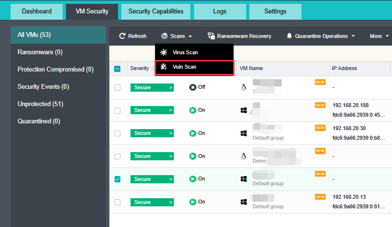The height and width of the screenshot is (227, 392).
Task: Switch to the Security Capabilities tab
Action: [156, 12]
